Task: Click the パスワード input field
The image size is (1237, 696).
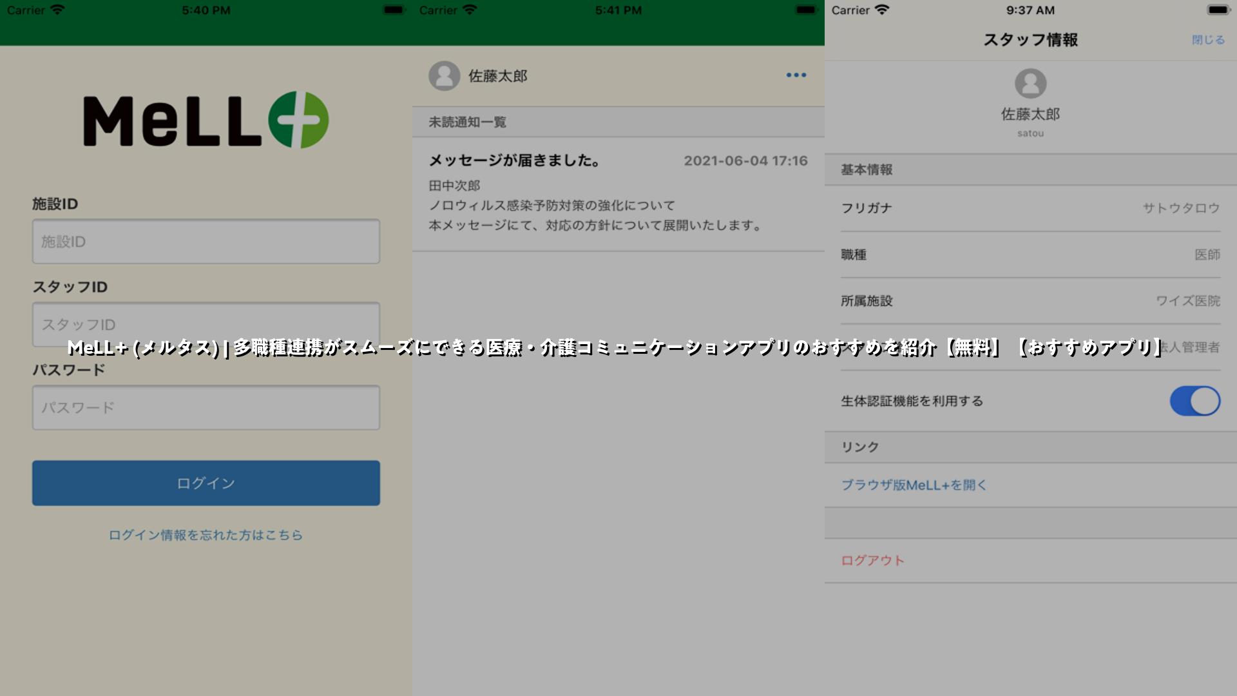Action: (x=206, y=407)
